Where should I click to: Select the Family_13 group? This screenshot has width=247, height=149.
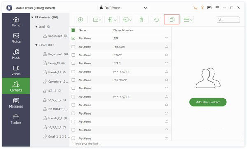54,63
